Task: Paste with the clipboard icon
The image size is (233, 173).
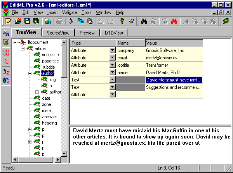Action: 90,21
